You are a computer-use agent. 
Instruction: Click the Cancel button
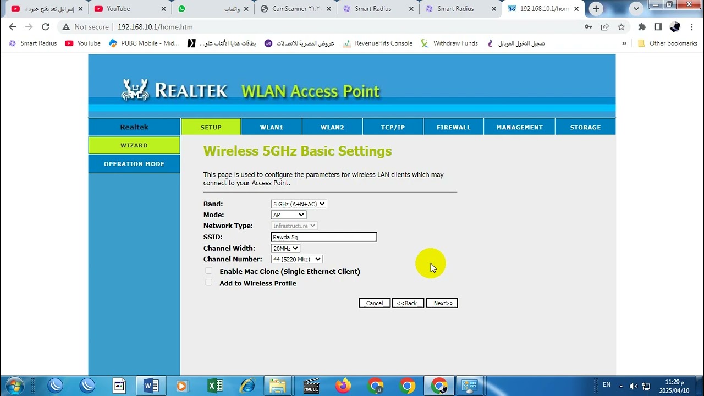point(375,303)
